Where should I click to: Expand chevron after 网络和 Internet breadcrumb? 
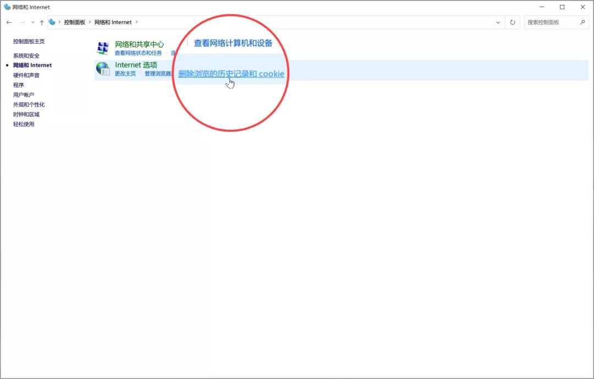[x=137, y=22]
